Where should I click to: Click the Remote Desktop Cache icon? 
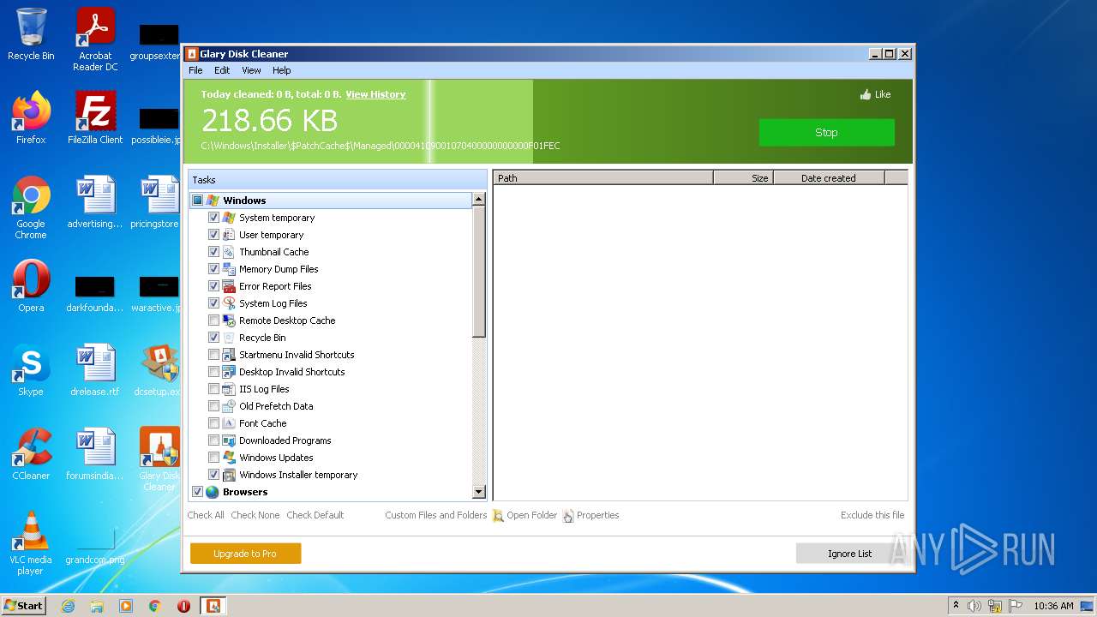(x=229, y=320)
